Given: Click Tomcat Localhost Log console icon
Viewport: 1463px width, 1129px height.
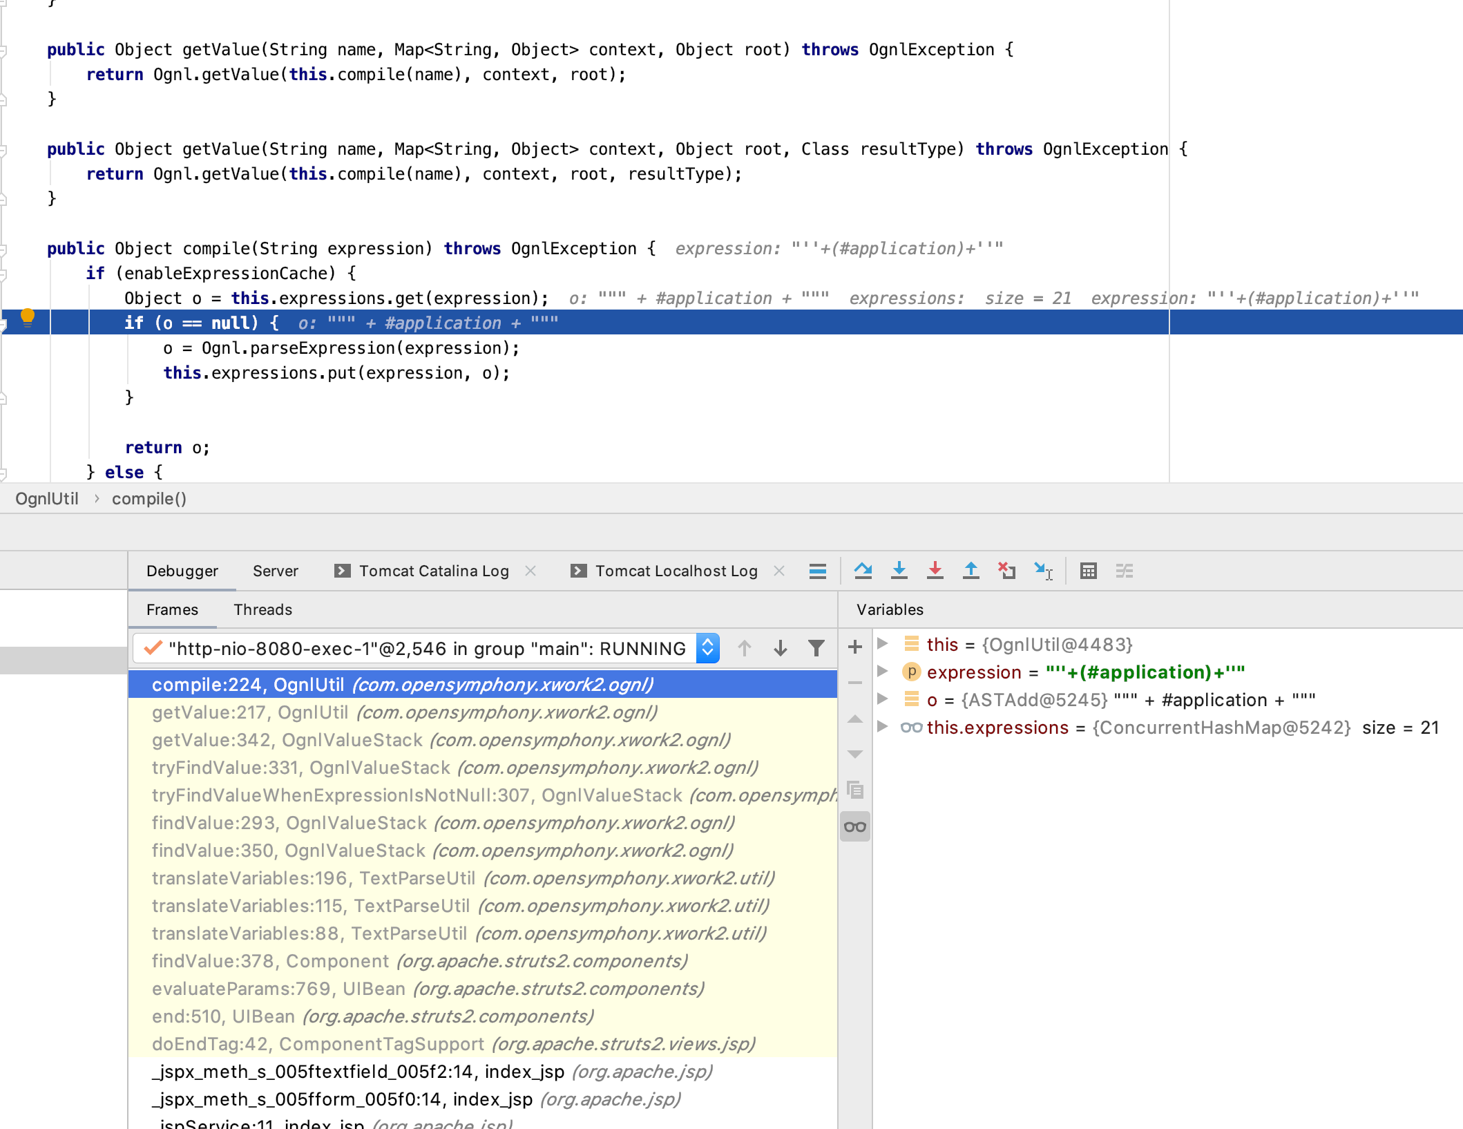Looking at the screenshot, I should point(578,571).
